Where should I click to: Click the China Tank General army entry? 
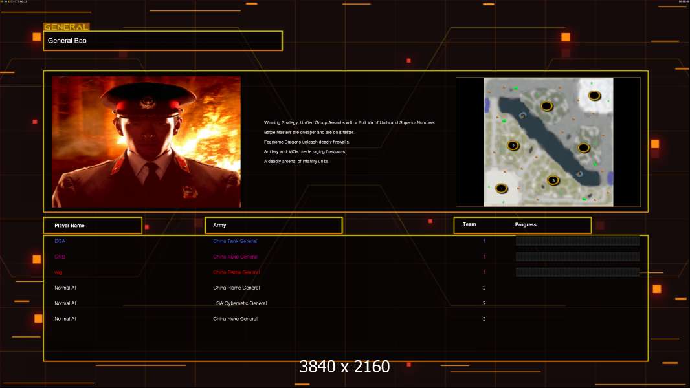click(235, 241)
